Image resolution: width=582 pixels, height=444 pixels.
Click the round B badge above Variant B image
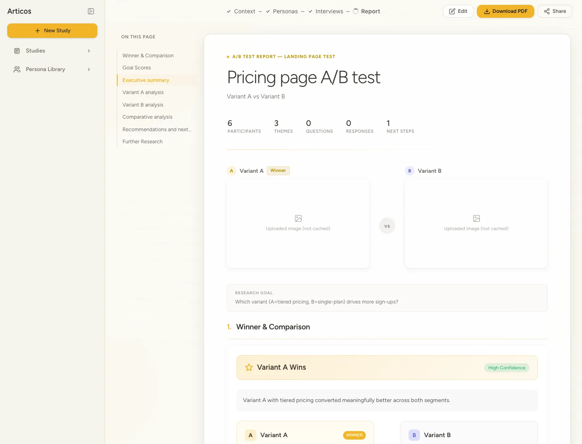[x=409, y=171]
